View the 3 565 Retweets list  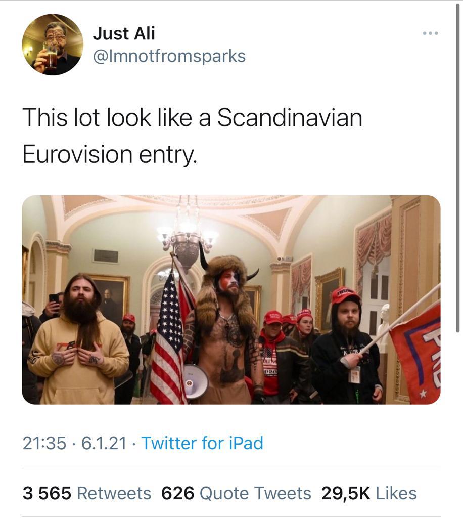(x=87, y=493)
